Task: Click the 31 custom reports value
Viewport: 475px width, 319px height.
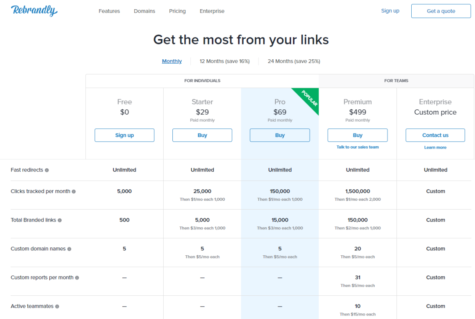Action: pyautogui.click(x=358, y=278)
